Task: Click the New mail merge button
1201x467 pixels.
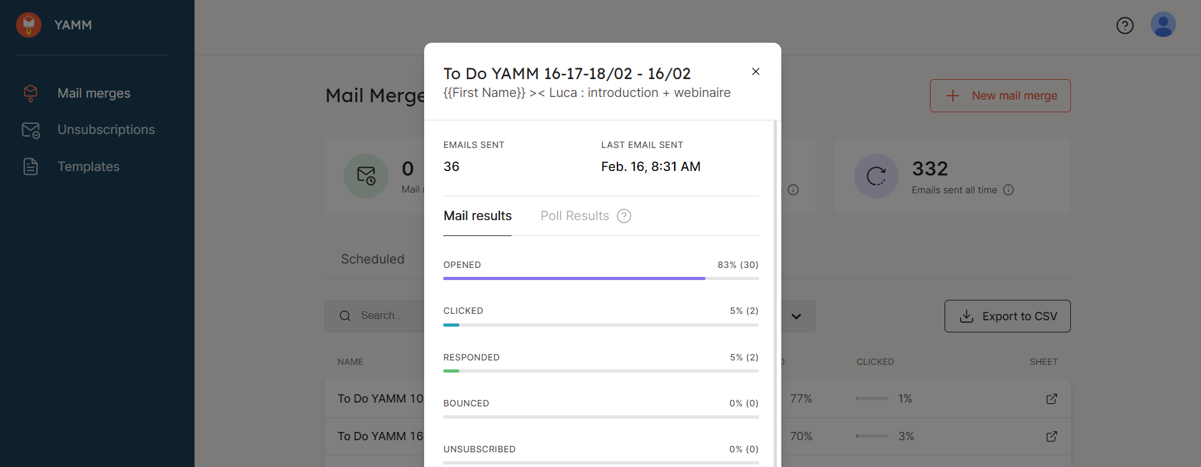Action: click(1000, 96)
